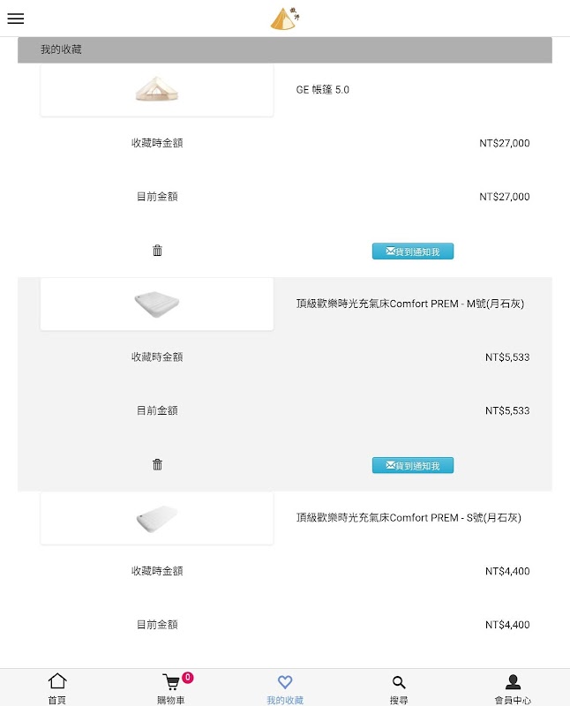Switch to 我的收藏 favorites tab
570x706 pixels.
coord(284,688)
